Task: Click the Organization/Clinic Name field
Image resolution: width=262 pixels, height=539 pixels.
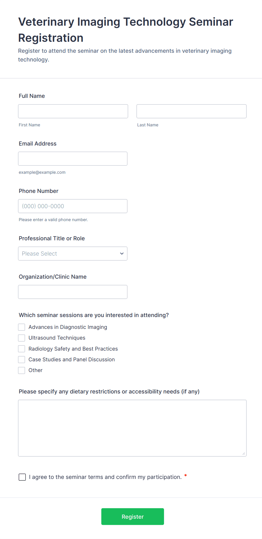Action: coord(73,292)
